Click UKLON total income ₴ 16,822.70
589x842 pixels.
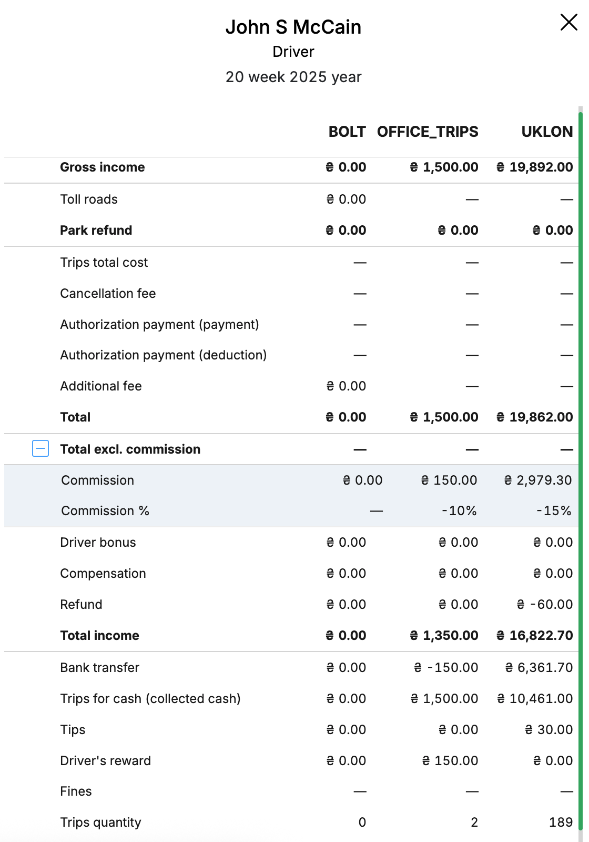coord(535,635)
